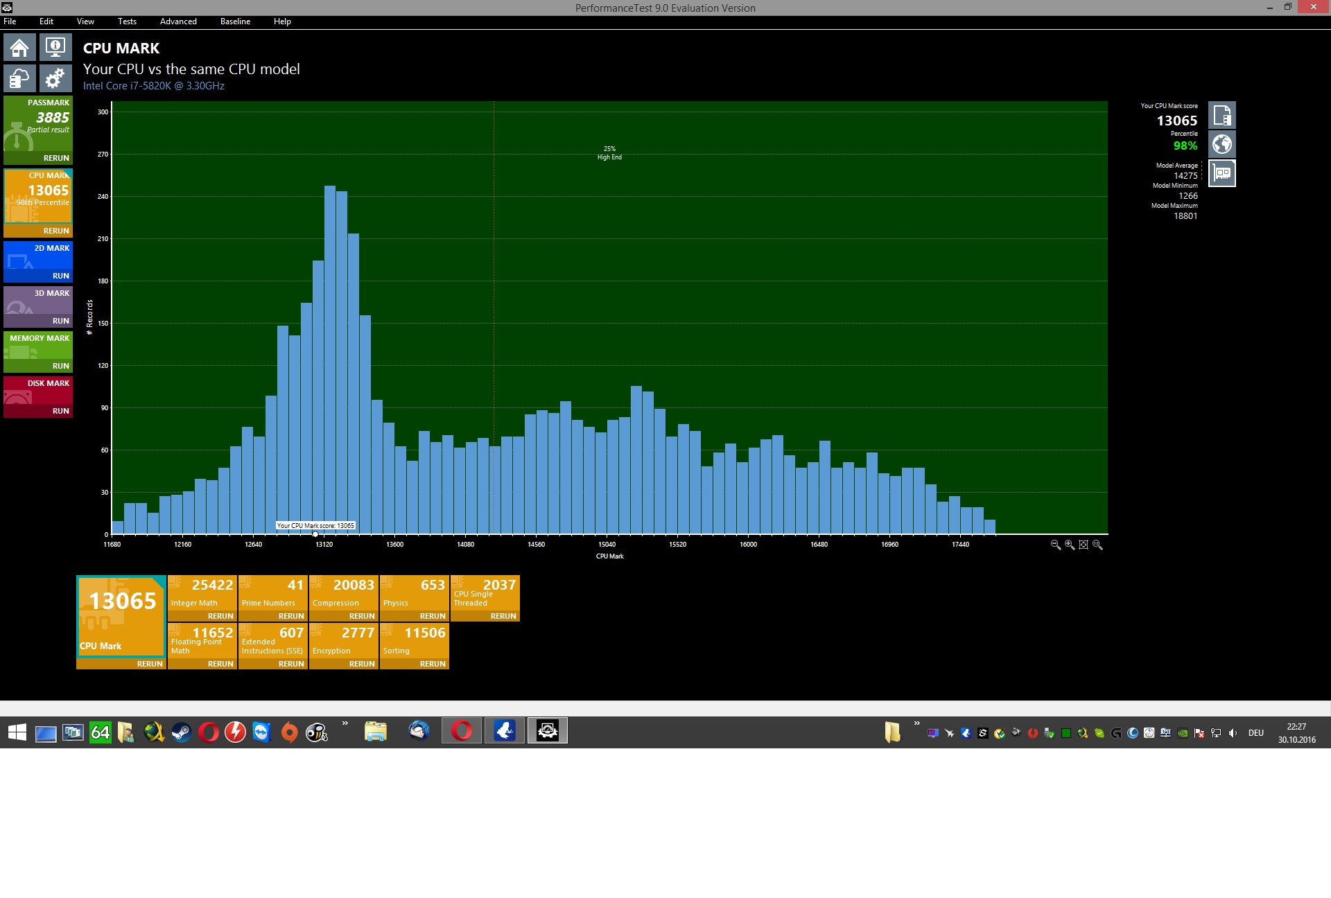Open the Advanced menu

coord(178,21)
